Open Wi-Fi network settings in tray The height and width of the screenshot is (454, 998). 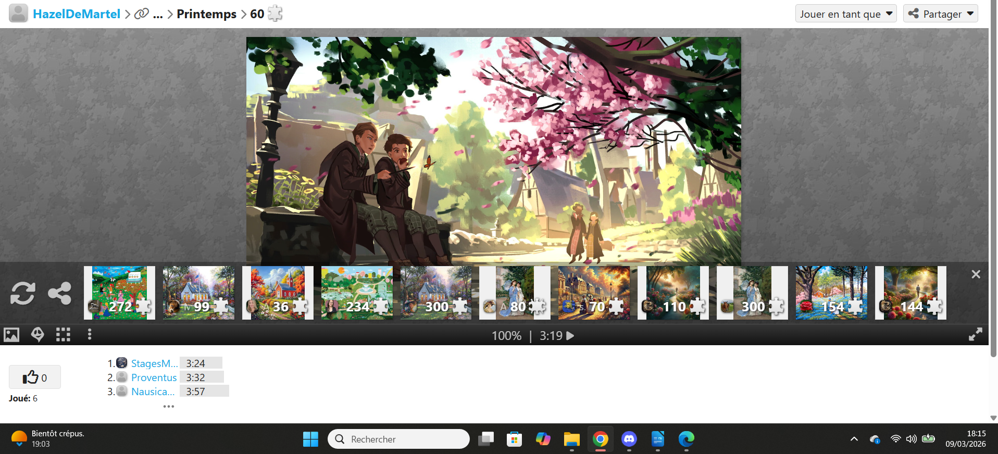coord(895,439)
